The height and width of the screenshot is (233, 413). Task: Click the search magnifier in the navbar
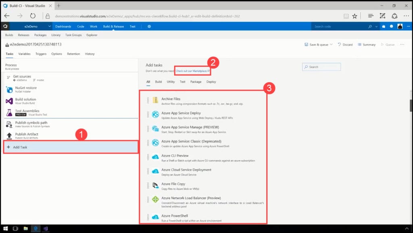[x=370, y=27]
